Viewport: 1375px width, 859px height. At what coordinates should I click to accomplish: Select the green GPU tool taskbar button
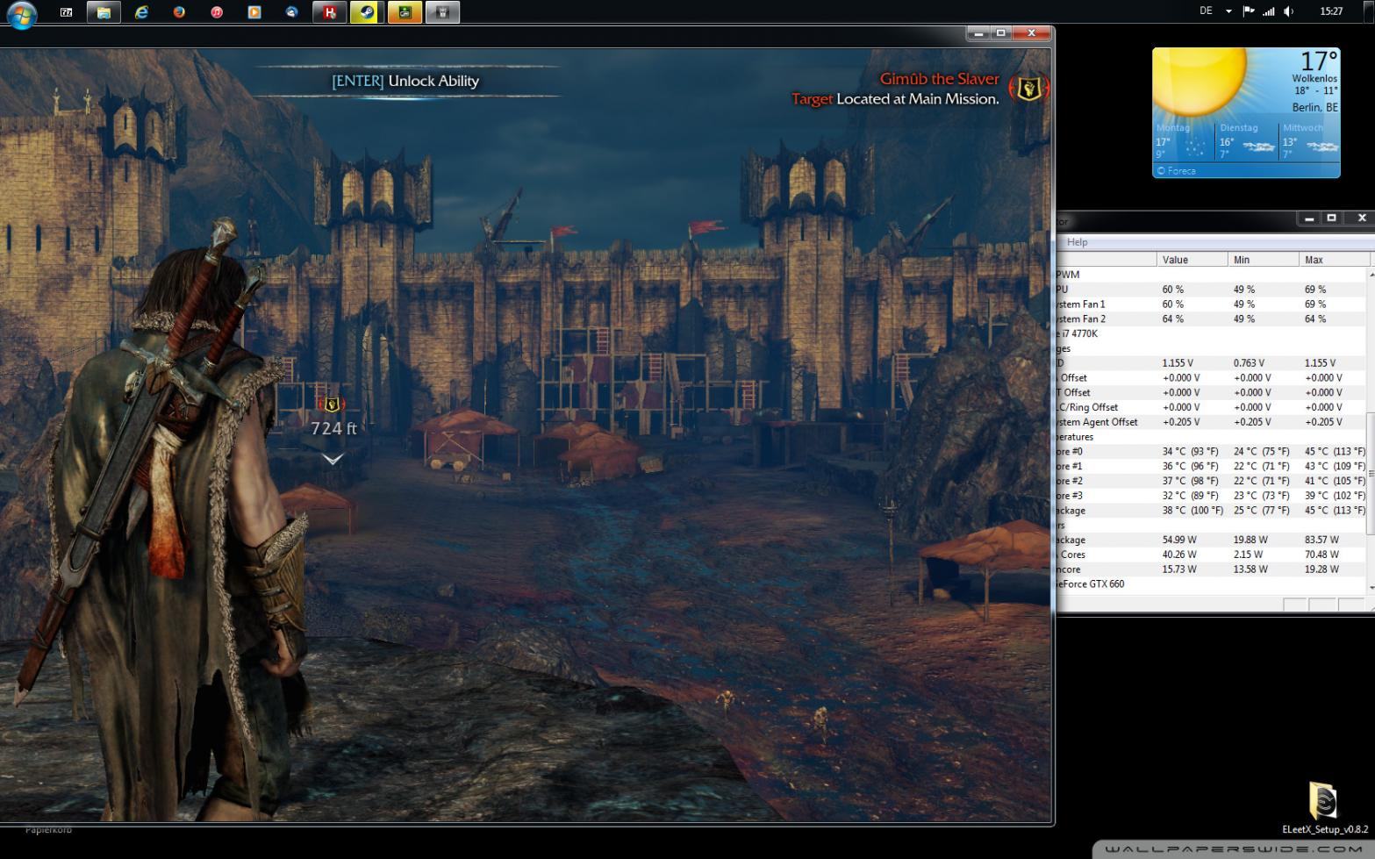coord(405,12)
